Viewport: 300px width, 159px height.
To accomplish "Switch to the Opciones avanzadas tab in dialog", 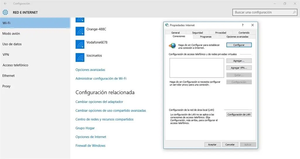I will (237, 37).
